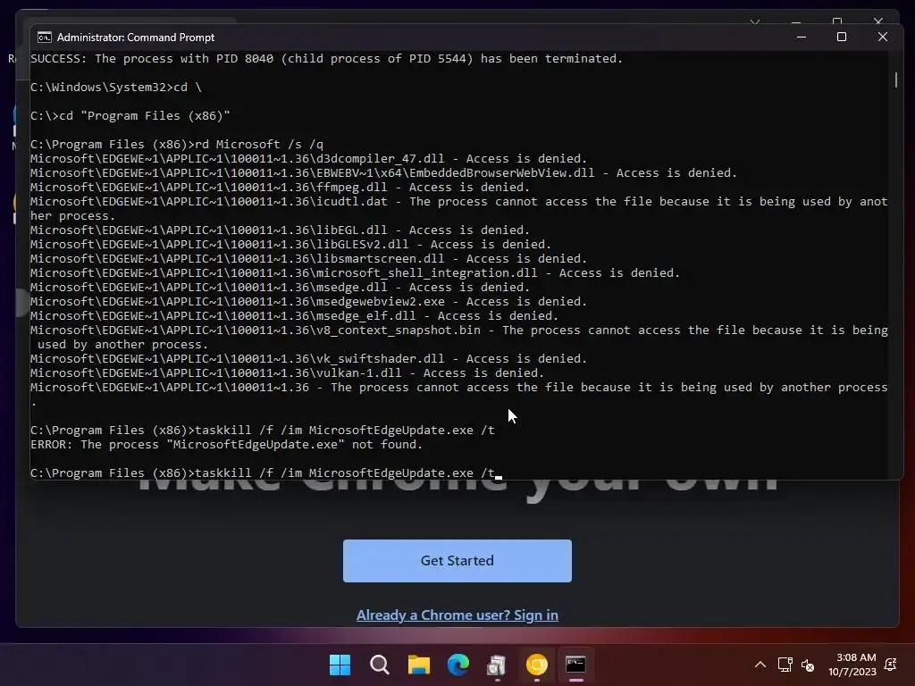Click the EmbeddedBrowserWebView.dll Access is denied line

point(383,172)
